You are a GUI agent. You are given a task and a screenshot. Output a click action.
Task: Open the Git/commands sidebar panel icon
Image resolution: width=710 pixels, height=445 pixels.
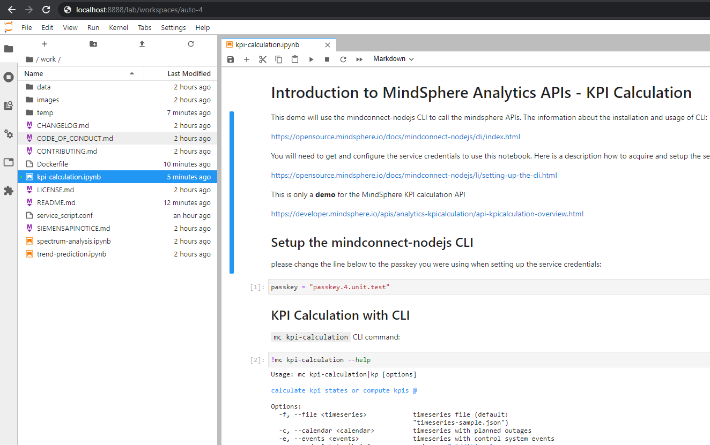click(9, 105)
